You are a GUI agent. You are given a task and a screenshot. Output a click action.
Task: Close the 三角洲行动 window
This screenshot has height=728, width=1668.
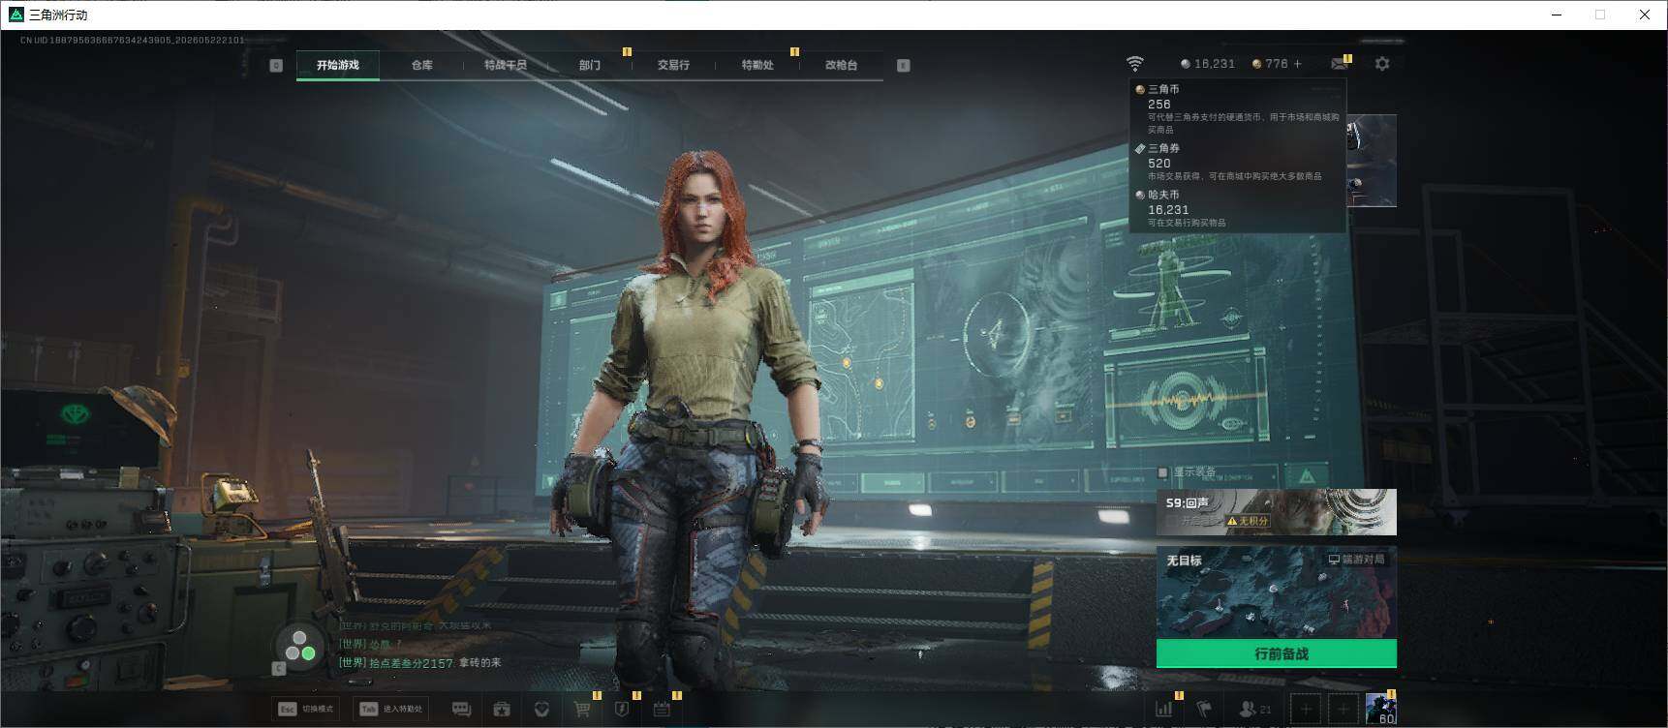coord(1644,15)
